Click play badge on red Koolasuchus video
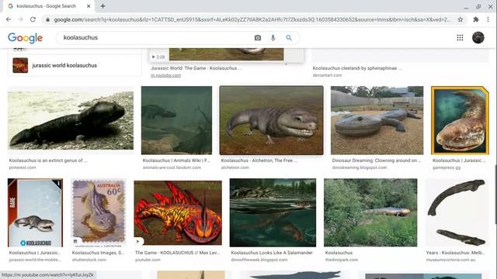Viewport: 497px width, 279px height. pyautogui.click(x=138, y=241)
